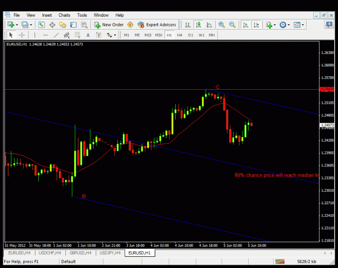Screen dimensions: 338x268
Task: Open the Window menu
Action: point(101,15)
